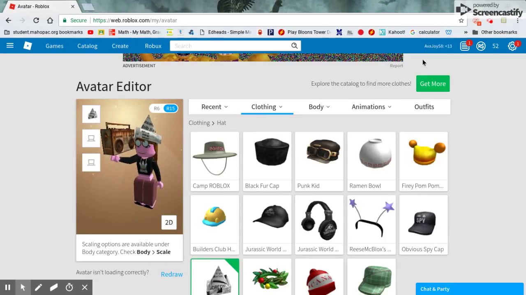
Task: Click the Redraw link
Action: [172, 274]
